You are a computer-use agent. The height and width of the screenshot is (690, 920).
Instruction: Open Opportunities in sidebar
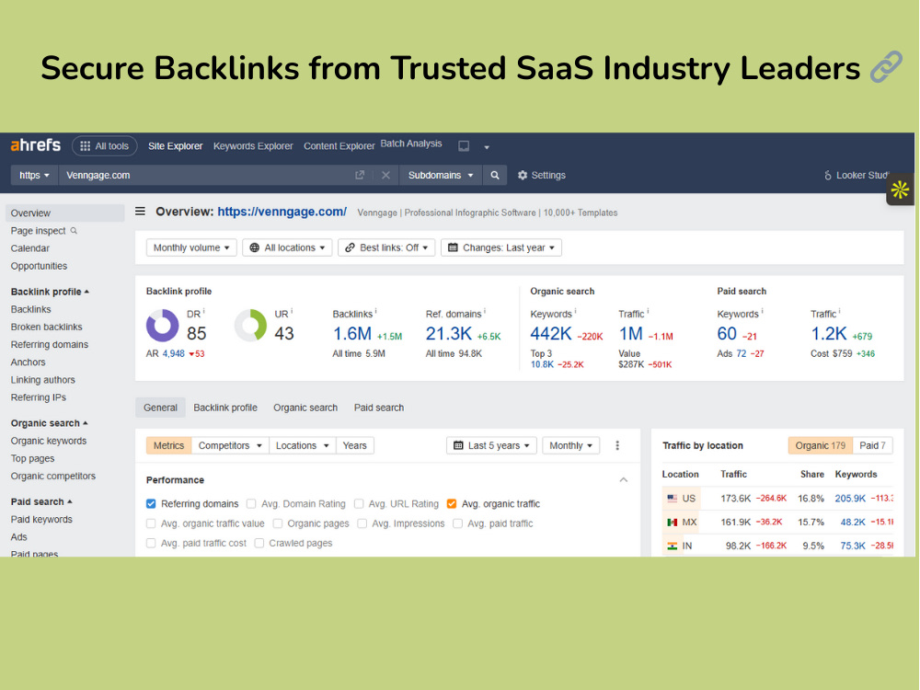pyautogui.click(x=39, y=267)
